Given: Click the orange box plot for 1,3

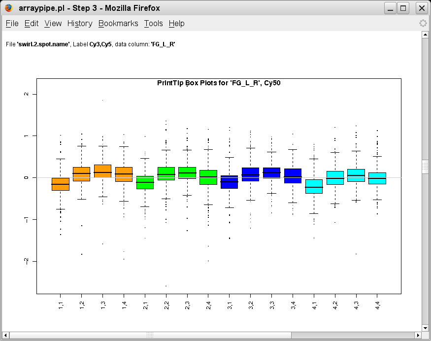Looking at the screenshot, I should coord(103,171).
